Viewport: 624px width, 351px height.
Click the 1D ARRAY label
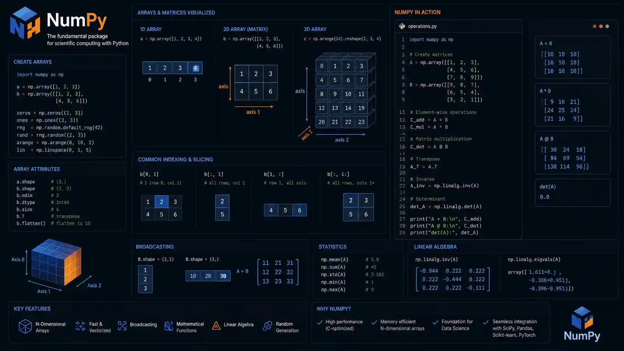point(151,29)
